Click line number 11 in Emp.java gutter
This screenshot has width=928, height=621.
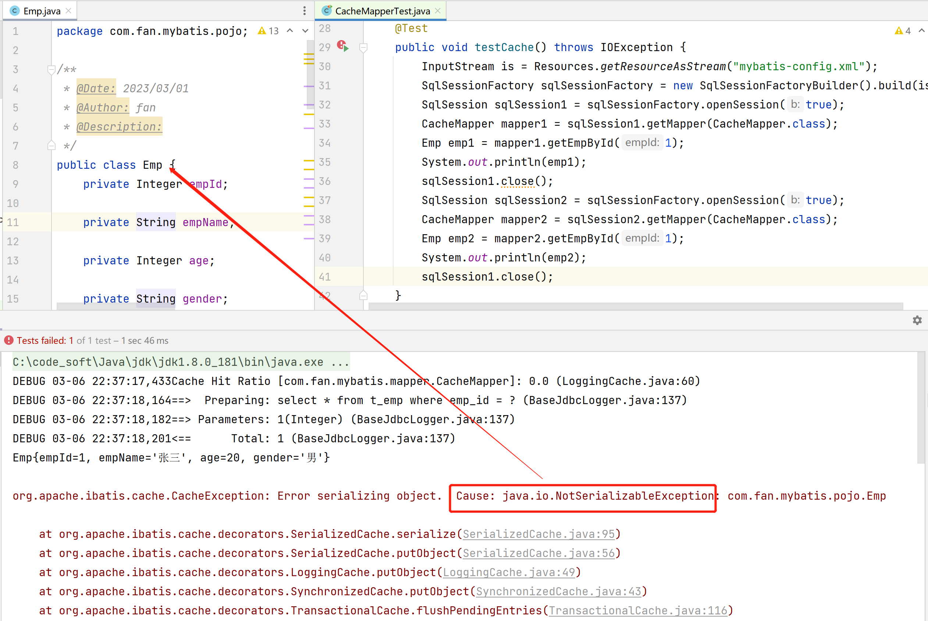(13, 222)
